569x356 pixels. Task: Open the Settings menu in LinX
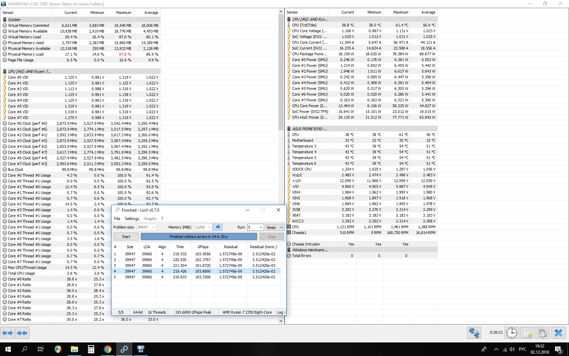coord(132,219)
